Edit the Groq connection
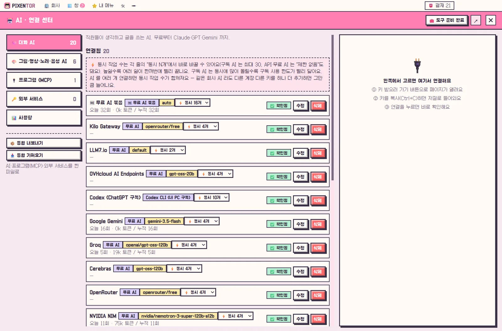Viewport: 502px width, 331px height. pyautogui.click(x=301, y=248)
